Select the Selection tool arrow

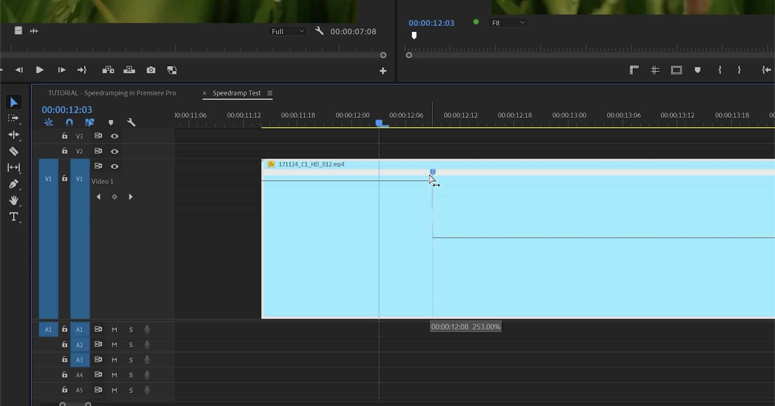14,102
